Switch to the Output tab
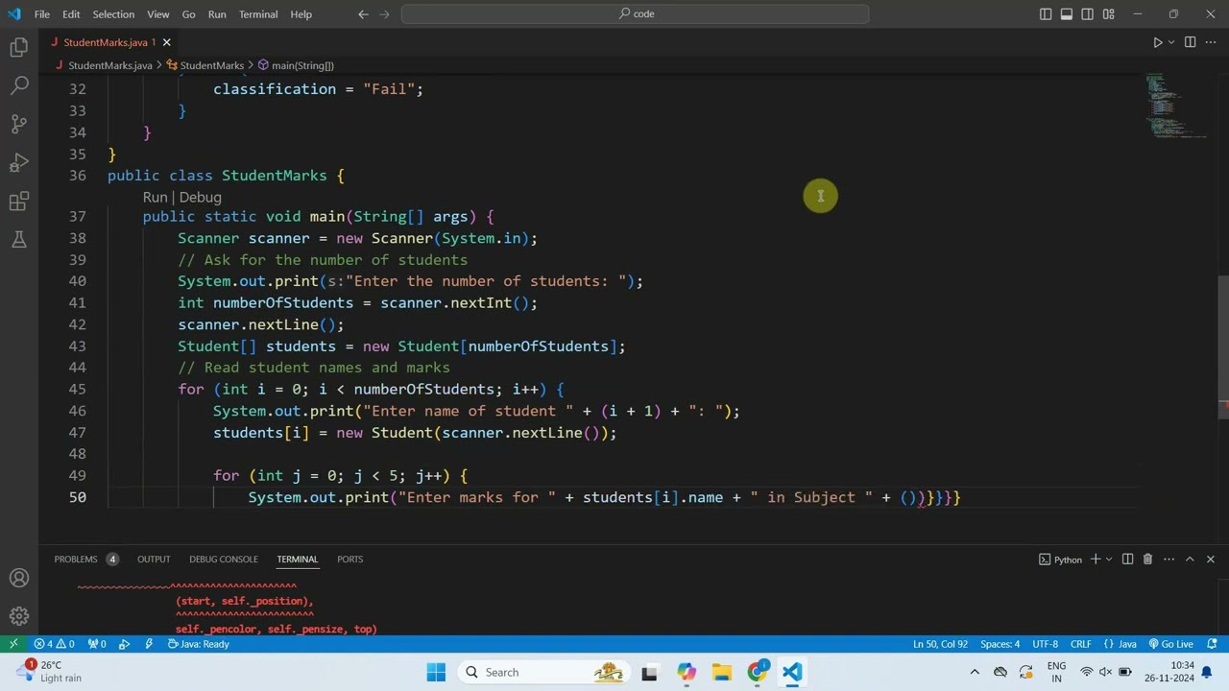Image resolution: width=1229 pixels, height=691 pixels. pos(154,559)
